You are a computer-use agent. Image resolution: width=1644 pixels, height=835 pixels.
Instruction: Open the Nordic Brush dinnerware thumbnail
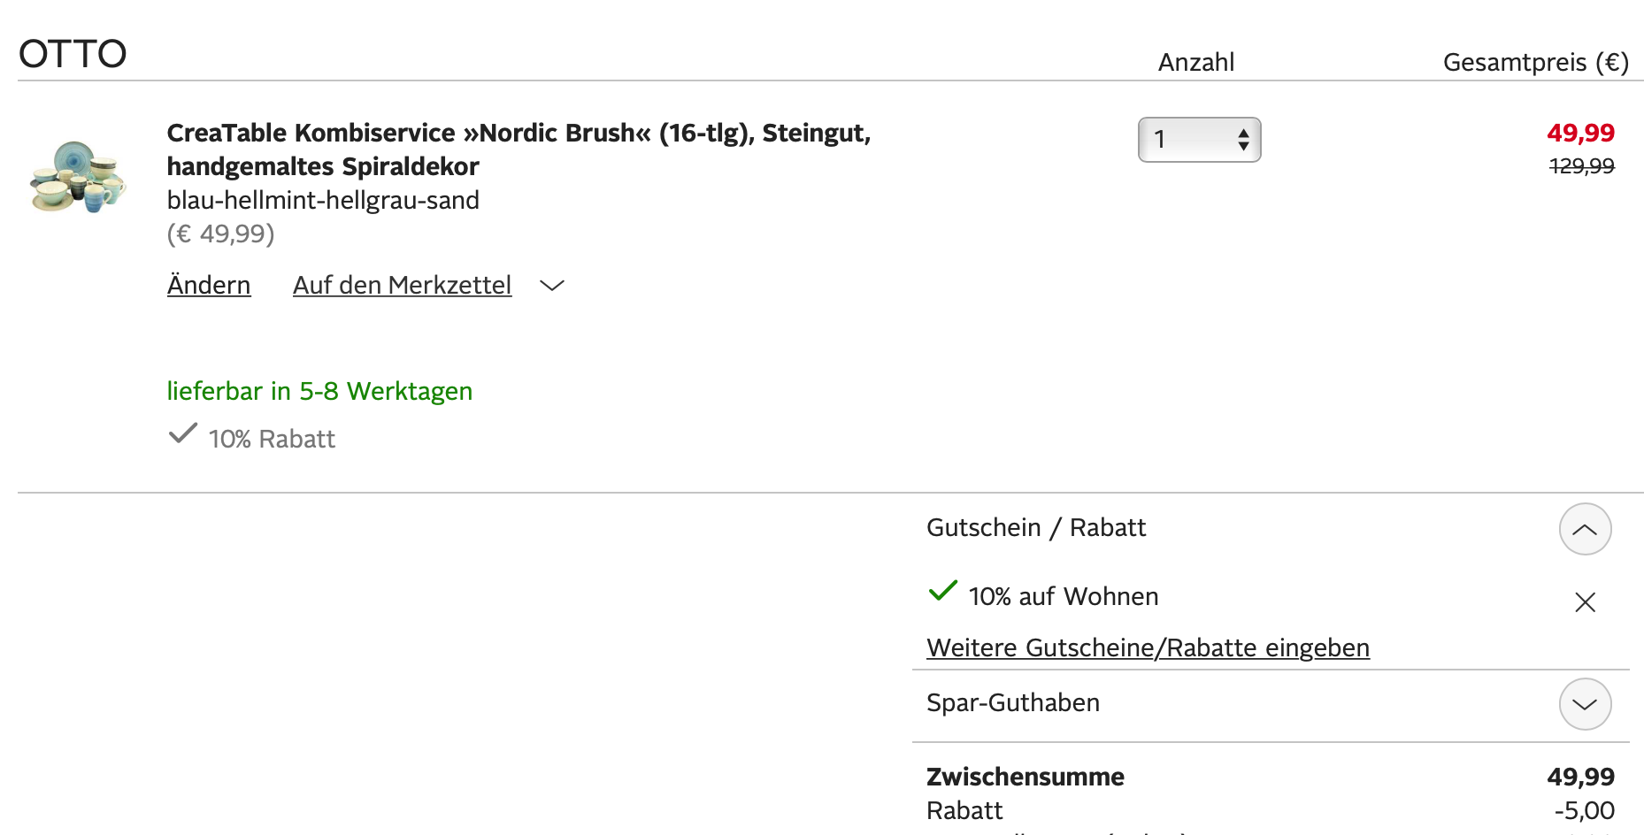(78, 177)
